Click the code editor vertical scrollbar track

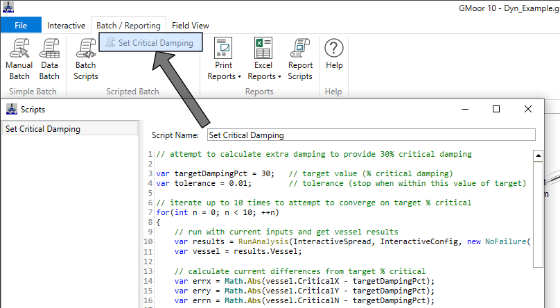click(x=538, y=214)
